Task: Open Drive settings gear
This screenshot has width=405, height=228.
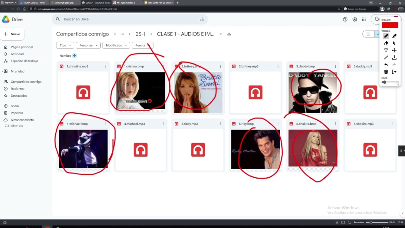Action: point(355,19)
